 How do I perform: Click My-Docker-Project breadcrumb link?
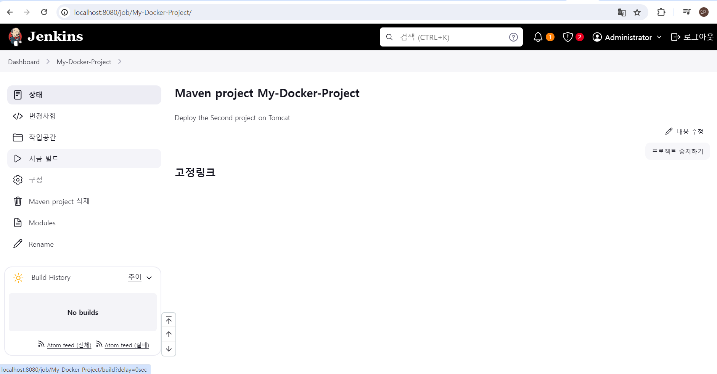click(x=84, y=61)
